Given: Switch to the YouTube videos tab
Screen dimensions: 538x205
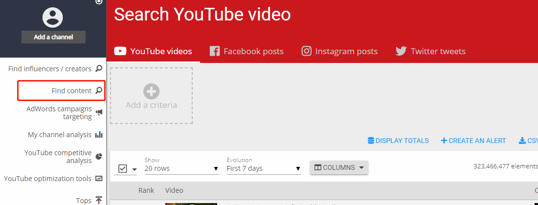Looking at the screenshot, I should click(153, 51).
